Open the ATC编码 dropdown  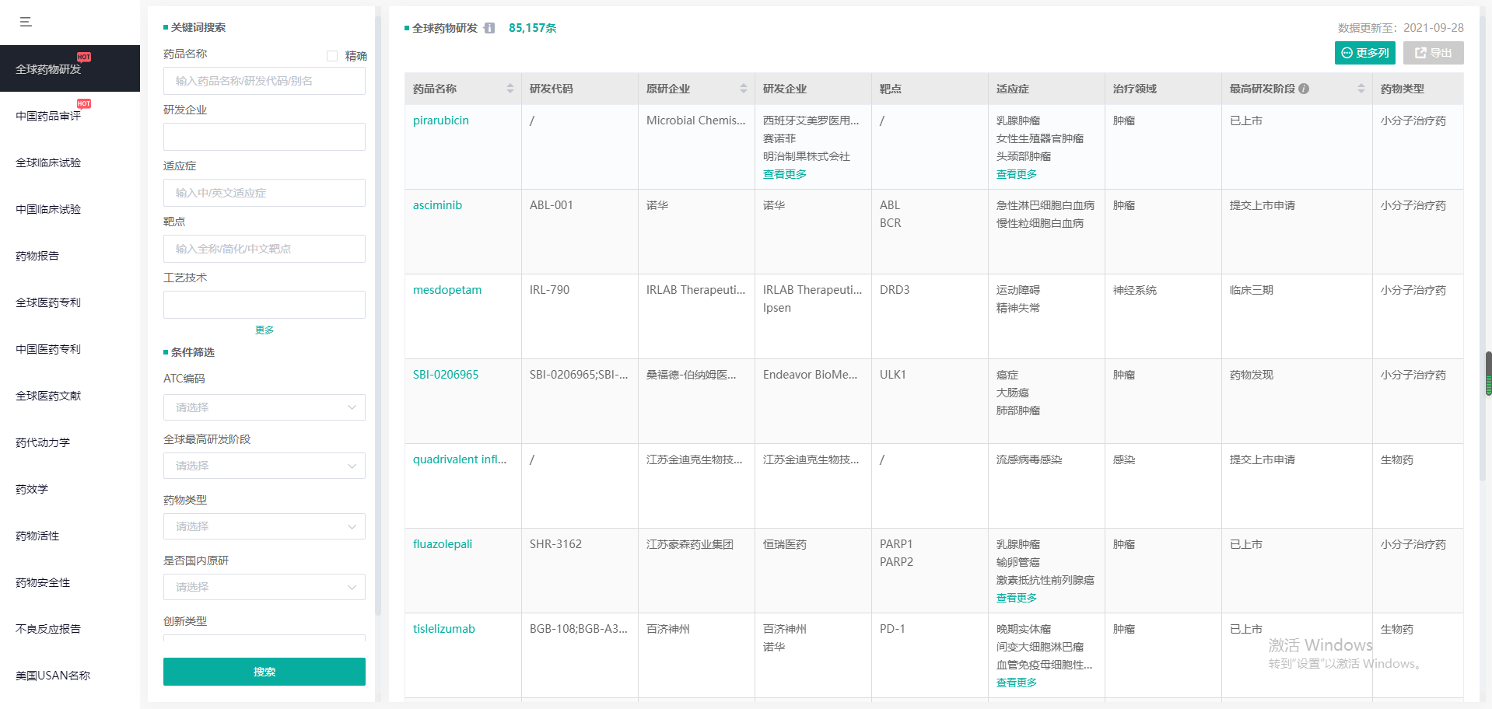264,407
